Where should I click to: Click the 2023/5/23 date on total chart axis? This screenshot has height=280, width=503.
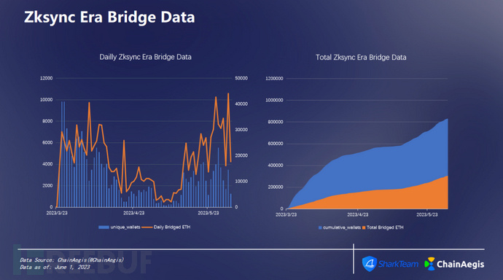point(427,214)
